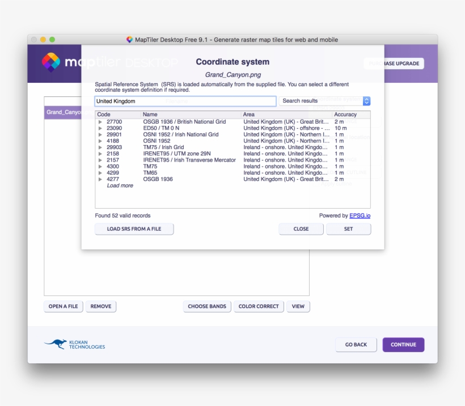Expand the TM65 coordinate system entry

(101, 172)
